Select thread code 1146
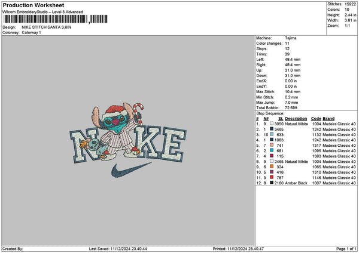 click(317, 178)
